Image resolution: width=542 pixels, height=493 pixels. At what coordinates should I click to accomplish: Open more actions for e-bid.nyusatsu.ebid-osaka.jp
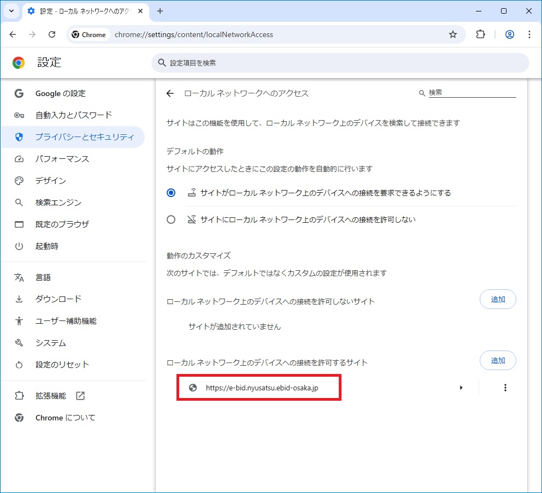505,388
